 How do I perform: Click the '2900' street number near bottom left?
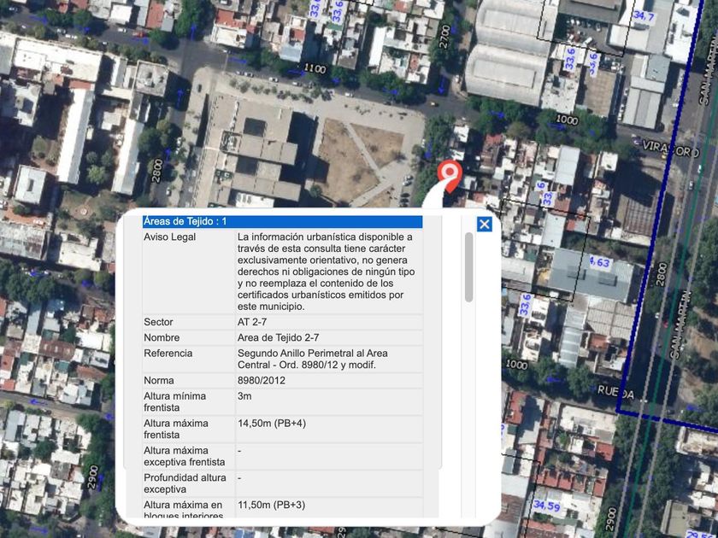[x=93, y=477]
